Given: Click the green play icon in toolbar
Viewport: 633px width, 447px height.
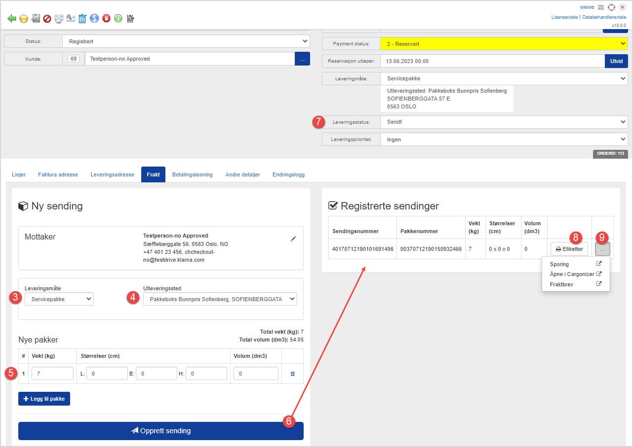Looking at the screenshot, I should coord(118,19).
